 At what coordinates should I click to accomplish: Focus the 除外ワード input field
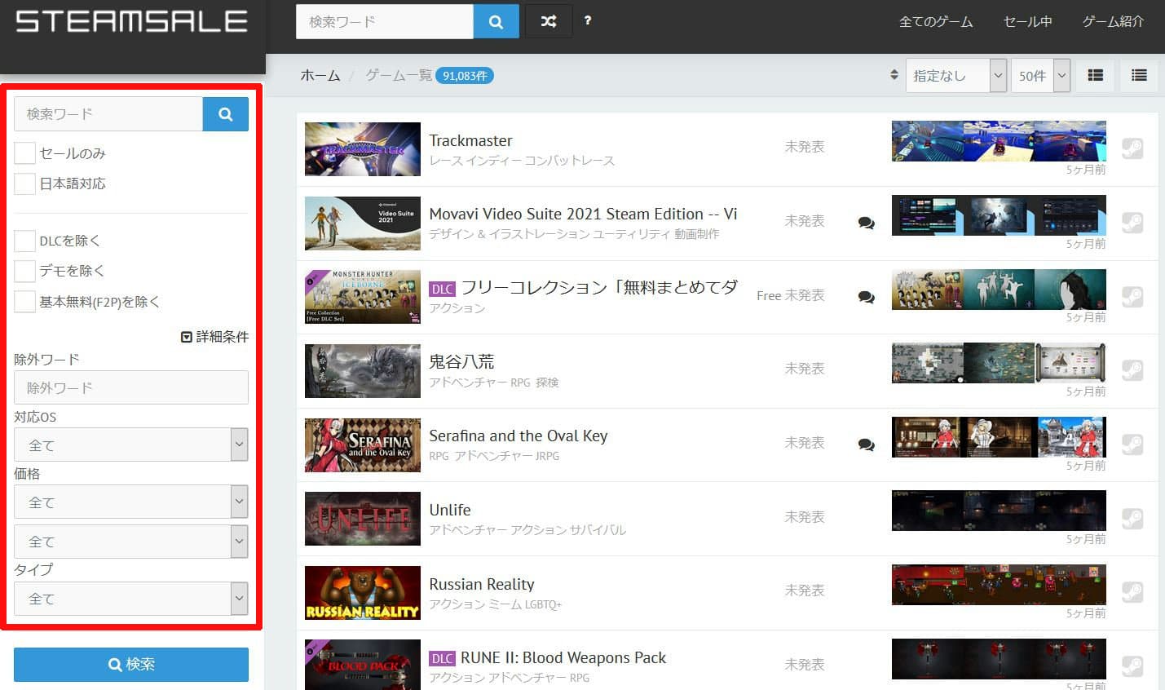click(x=131, y=387)
